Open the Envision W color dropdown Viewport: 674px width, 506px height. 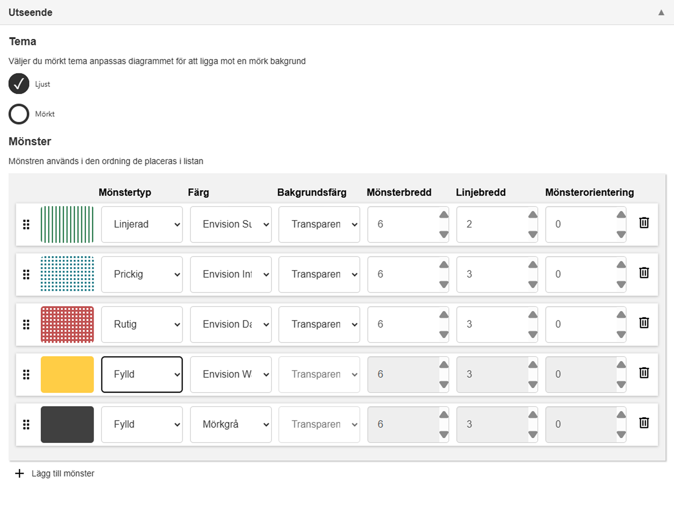230,374
